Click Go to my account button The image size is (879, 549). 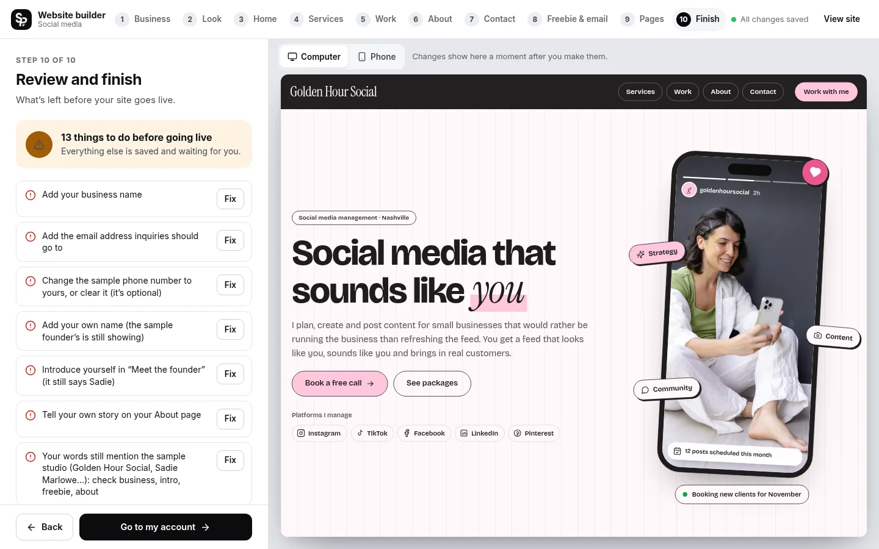[x=165, y=527]
